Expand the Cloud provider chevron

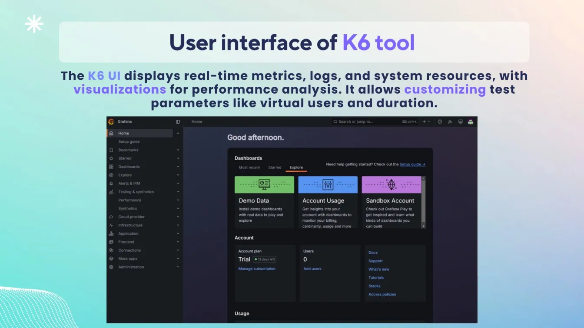coord(178,217)
